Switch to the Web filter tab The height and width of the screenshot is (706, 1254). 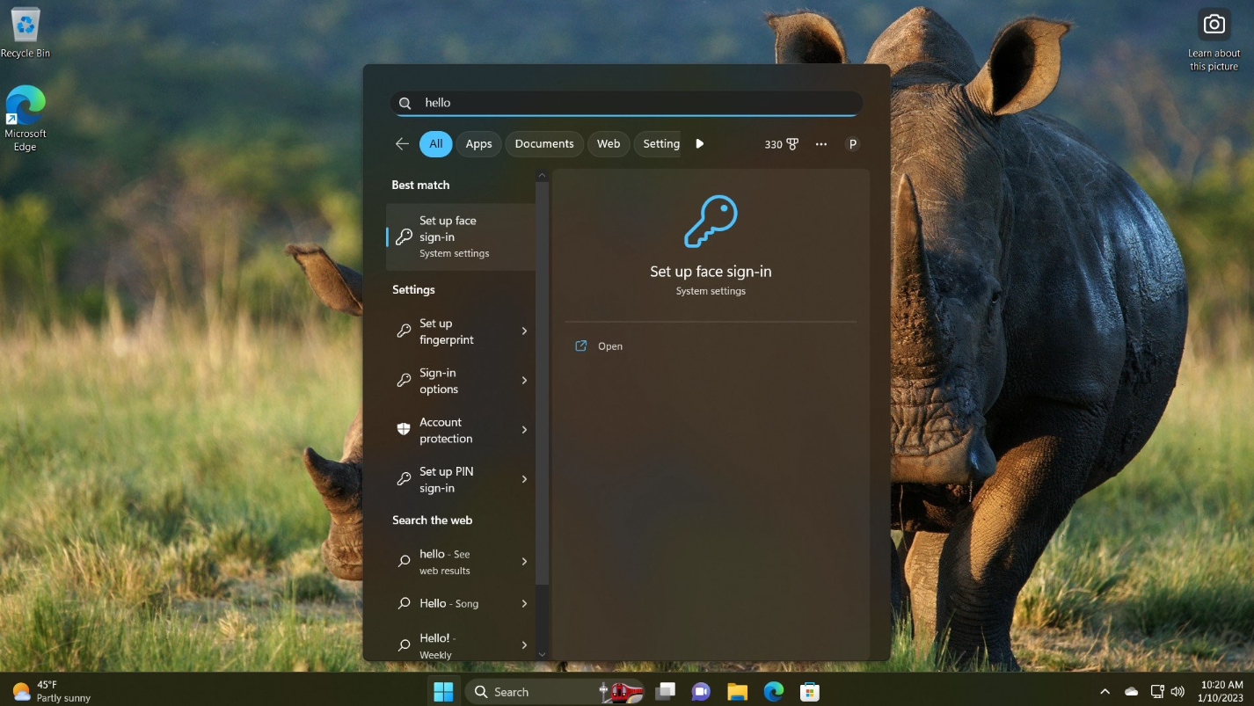(609, 144)
